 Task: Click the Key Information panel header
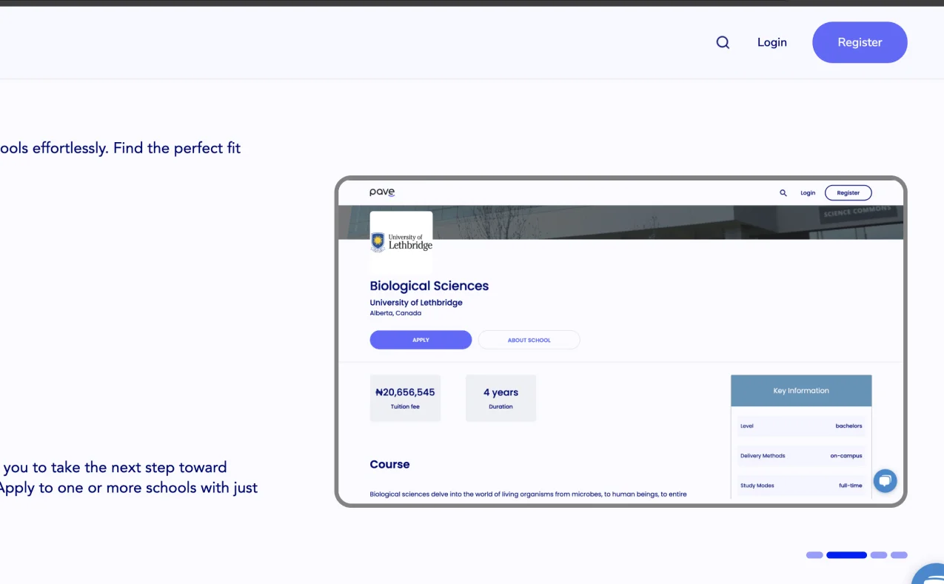pos(801,391)
